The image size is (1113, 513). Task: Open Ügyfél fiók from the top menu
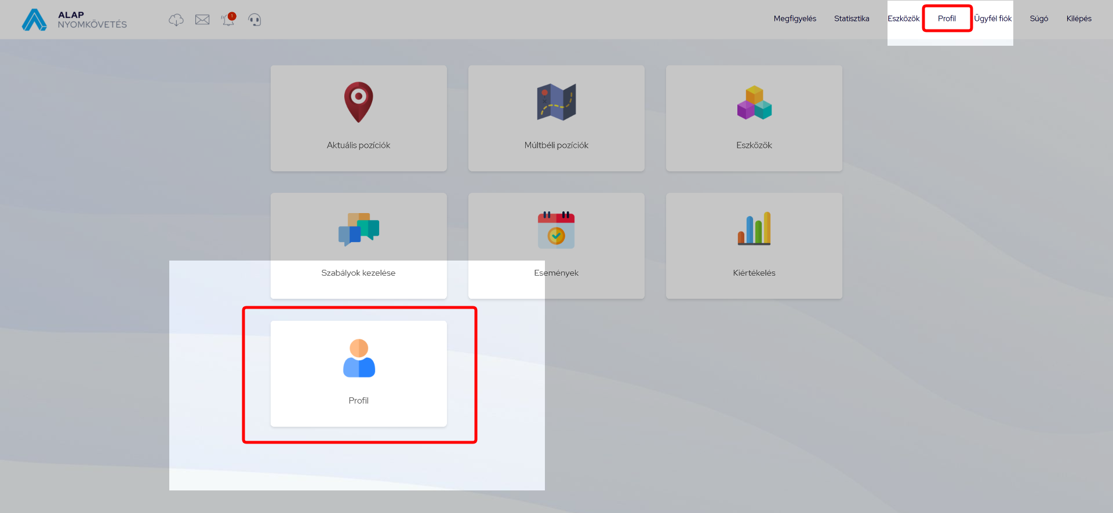(992, 19)
